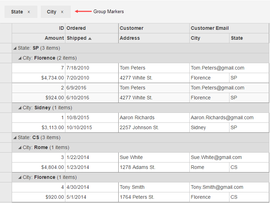
Task: Click the Shipped sort ascending arrow
Action: coord(90,38)
